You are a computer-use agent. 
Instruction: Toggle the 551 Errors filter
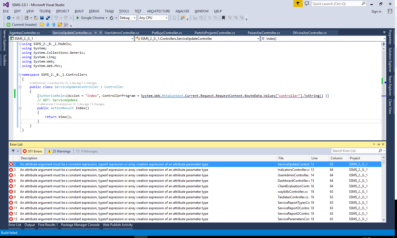pyautogui.click(x=33, y=151)
